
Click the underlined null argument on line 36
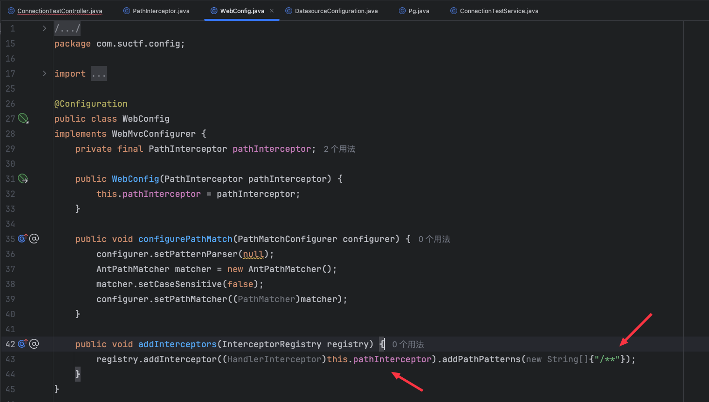pyautogui.click(x=253, y=254)
